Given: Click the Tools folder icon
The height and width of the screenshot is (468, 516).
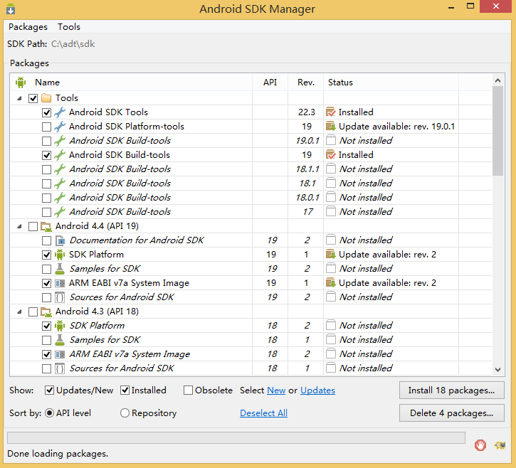Looking at the screenshot, I should tap(46, 98).
